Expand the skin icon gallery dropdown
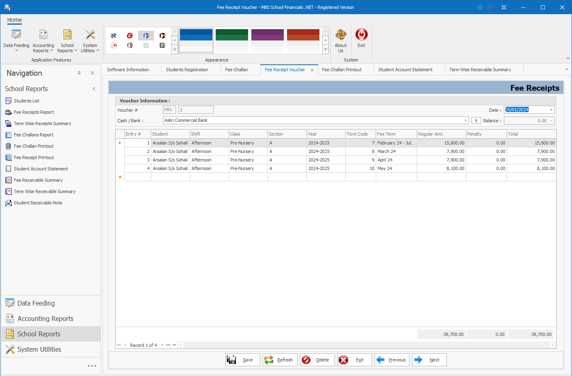This screenshot has height=376, width=572. 175,50
